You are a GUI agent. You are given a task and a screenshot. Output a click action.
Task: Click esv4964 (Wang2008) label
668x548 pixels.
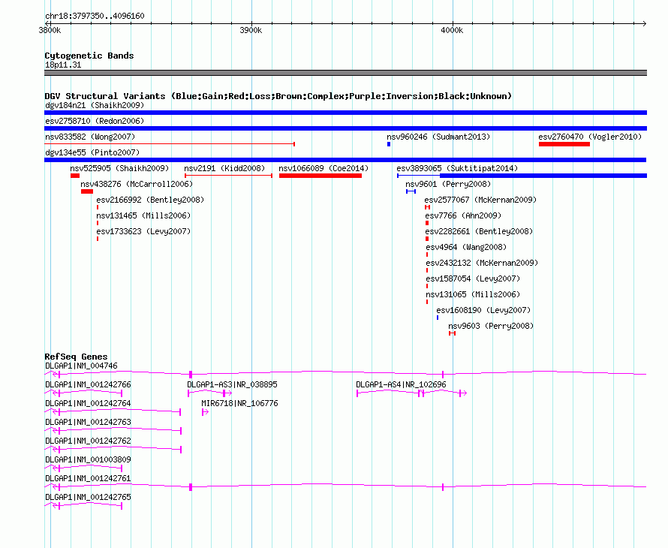[466, 247]
